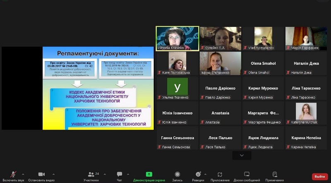Screen dimensions: 331x183
Task: Select Сулейко Т.Л. video tile
Action: pos(221,38)
